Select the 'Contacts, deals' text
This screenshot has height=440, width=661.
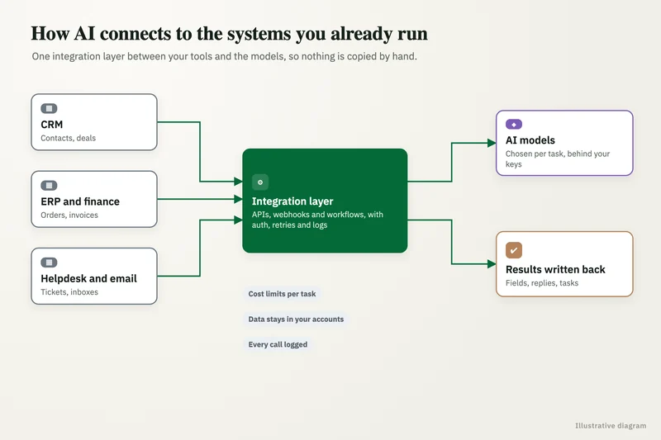[x=69, y=138]
